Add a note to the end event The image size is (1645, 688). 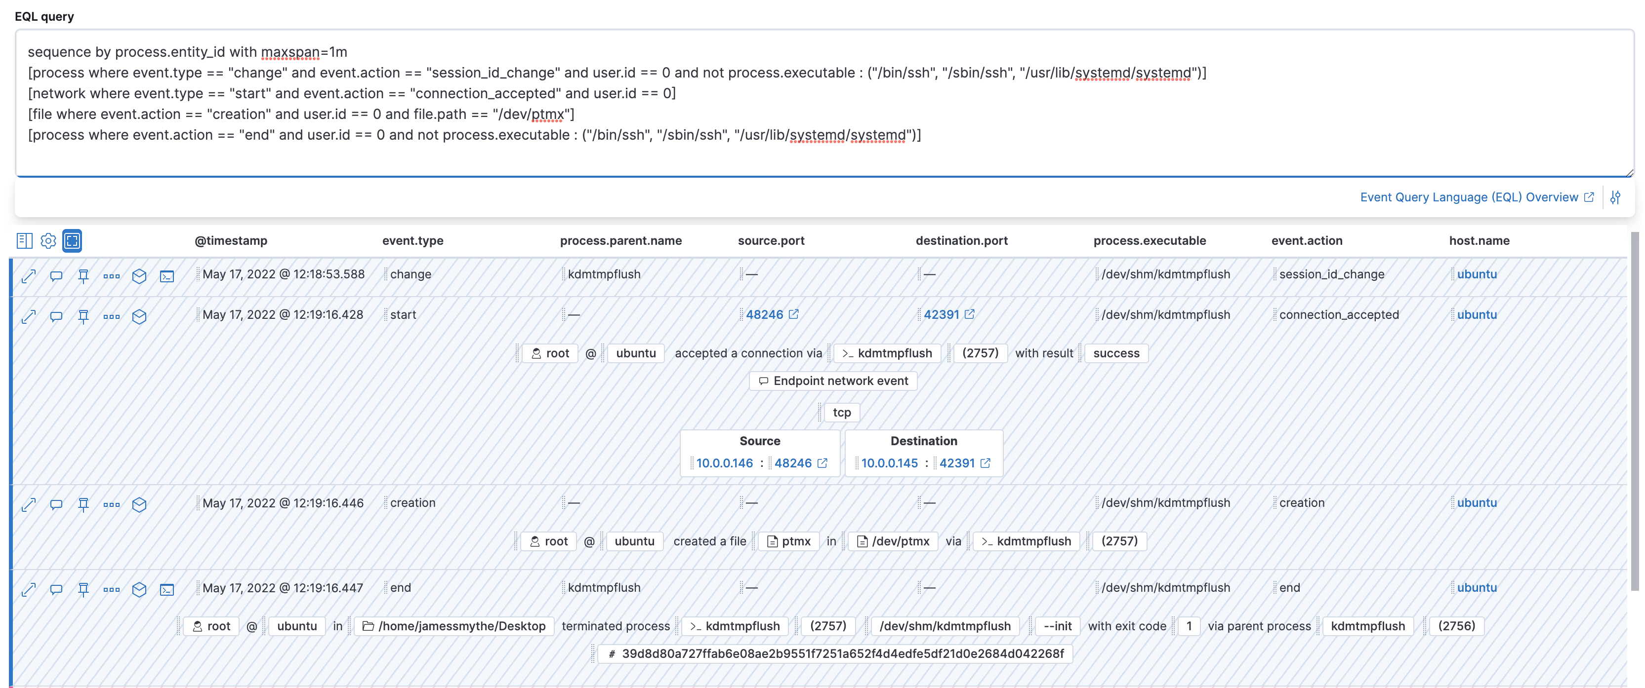click(56, 589)
